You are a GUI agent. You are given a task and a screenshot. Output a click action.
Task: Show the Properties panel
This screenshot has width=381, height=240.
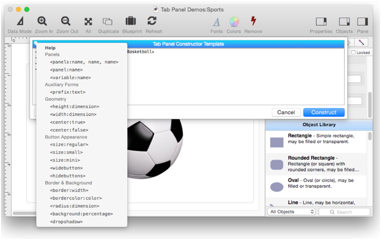click(x=321, y=22)
